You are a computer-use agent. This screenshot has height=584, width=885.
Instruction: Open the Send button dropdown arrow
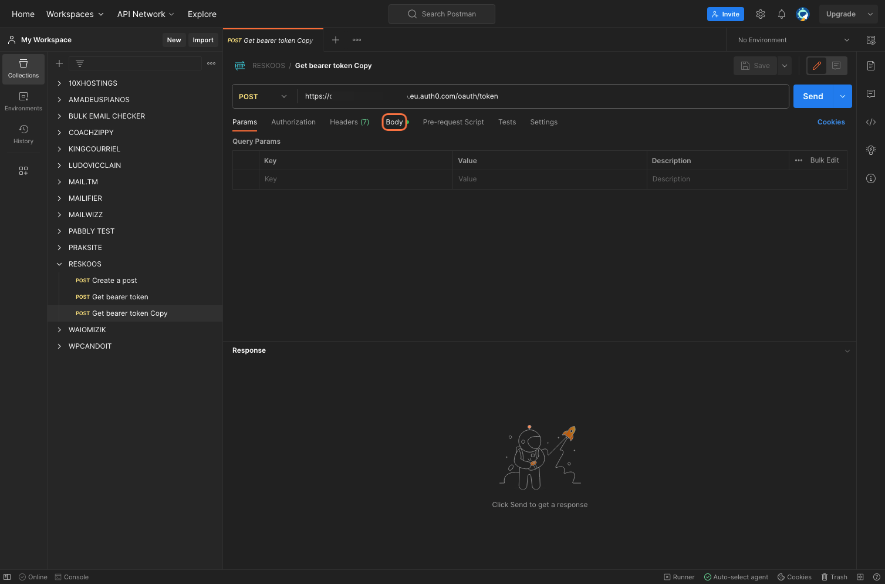pyautogui.click(x=843, y=96)
